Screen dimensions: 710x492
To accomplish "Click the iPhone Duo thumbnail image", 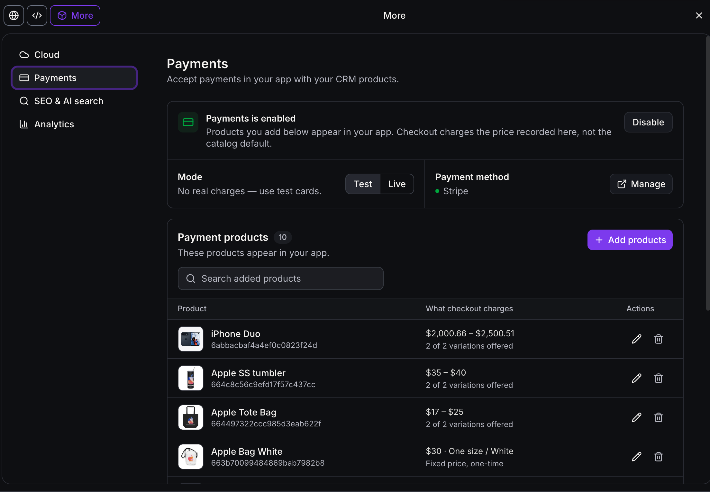I will pos(191,339).
